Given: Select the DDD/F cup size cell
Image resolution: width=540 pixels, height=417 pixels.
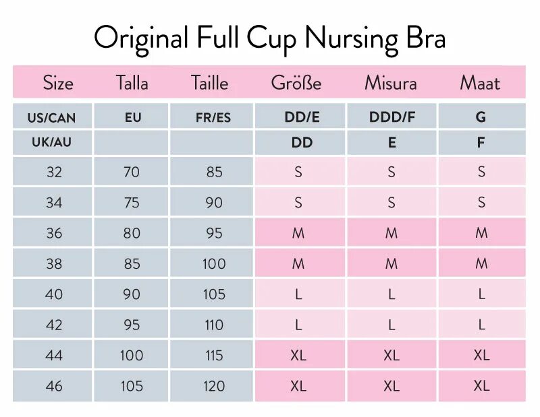Looking at the screenshot, I should pyautogui.click(x=392, y=116).
